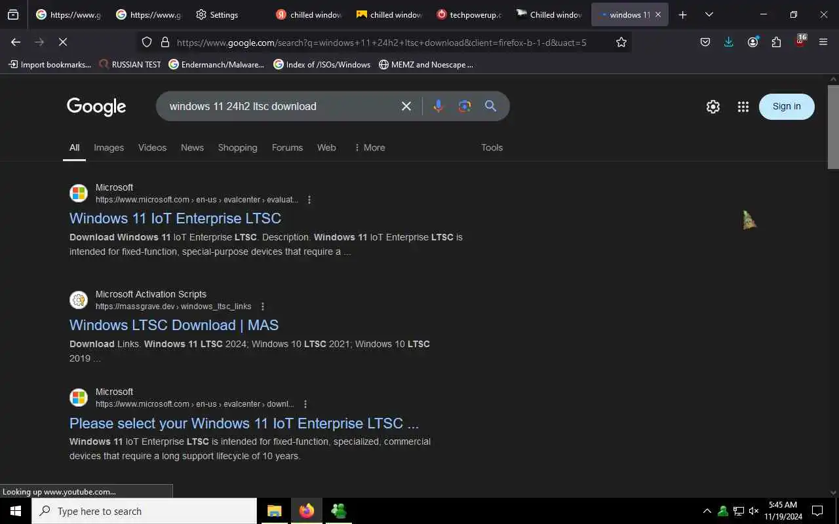The width and height of the screenshot is (839, 524).
Task: Select the Shopping search filter
Action: coord(237,147)
